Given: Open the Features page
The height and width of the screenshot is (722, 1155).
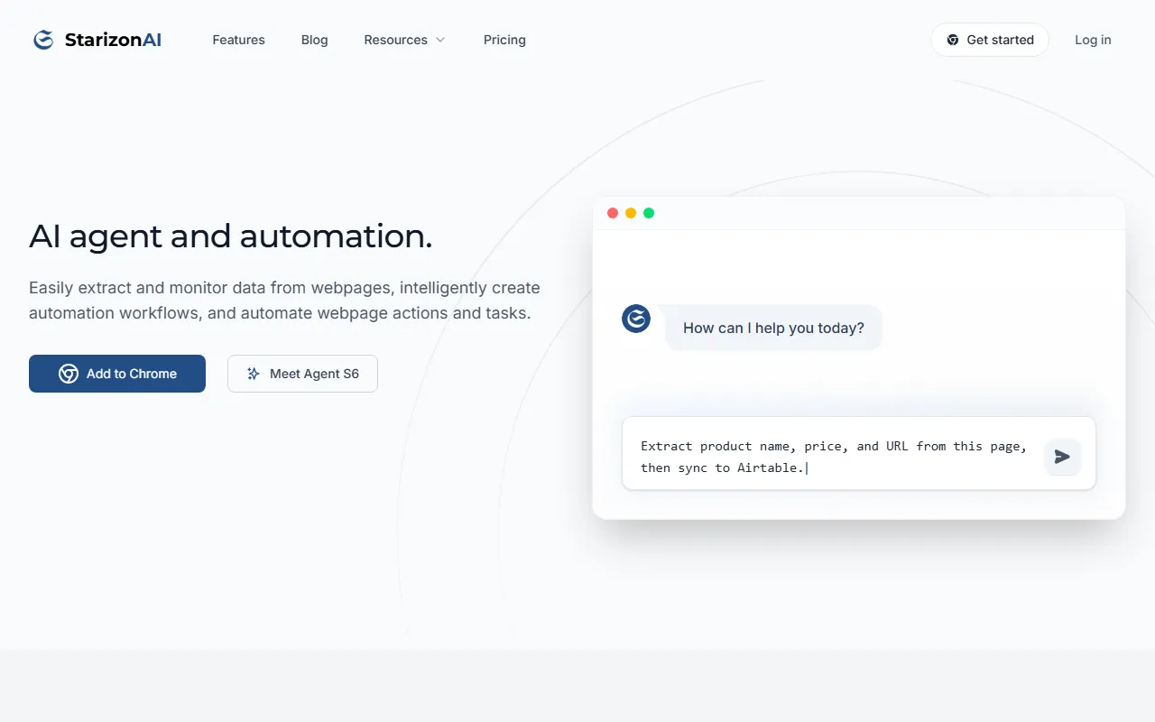Looking at the screenshot, I should point(238,40).
